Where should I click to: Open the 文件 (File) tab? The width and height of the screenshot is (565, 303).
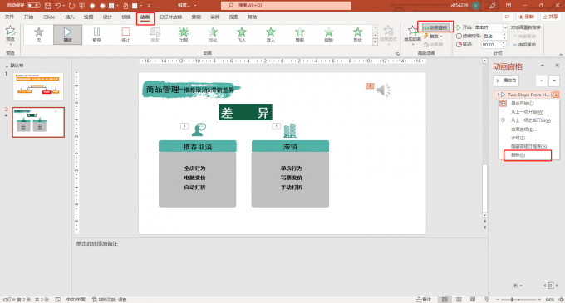click(x=10, y=17)
